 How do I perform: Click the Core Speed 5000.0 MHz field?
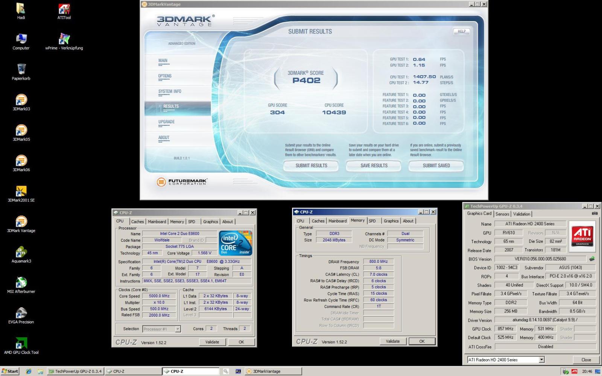159,296
